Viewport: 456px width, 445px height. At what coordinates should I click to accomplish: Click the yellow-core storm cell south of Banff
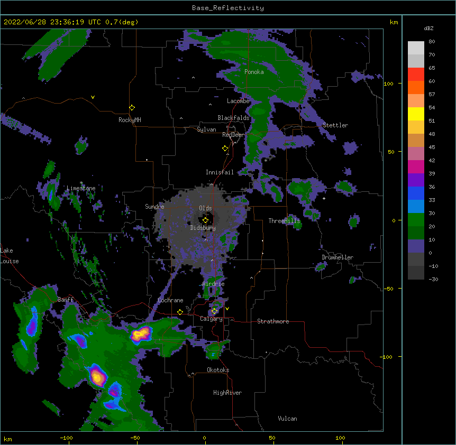97,377
